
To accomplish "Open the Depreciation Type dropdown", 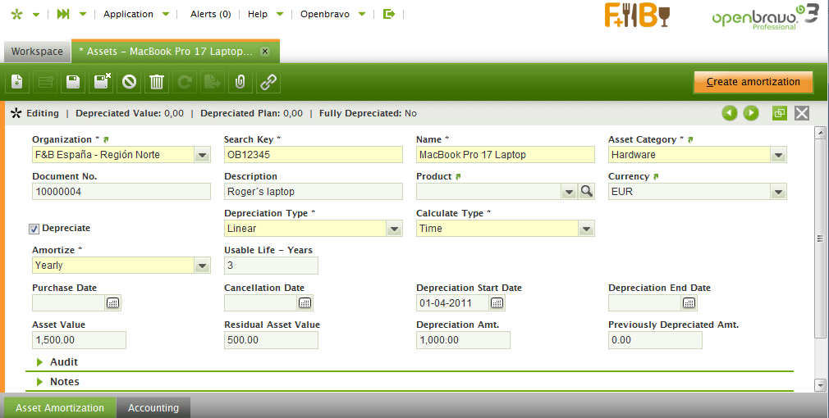I will [394, 229].
